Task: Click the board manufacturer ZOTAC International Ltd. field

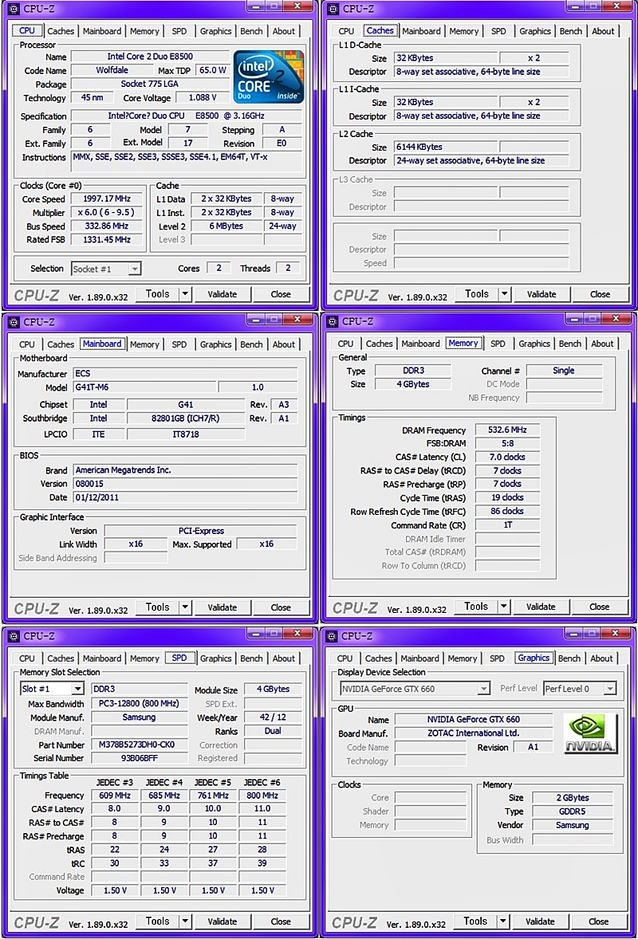Action: pyautogui.click(x=473, y=733)
